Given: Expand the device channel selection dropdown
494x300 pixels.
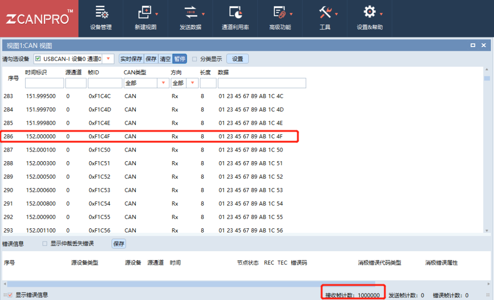Looking at the screenshot, I should [x=108, y=59].
